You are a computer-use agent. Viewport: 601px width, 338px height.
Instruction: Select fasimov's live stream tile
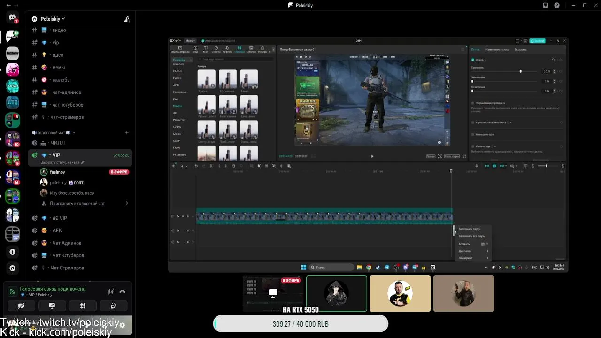[x=274, y=293]
